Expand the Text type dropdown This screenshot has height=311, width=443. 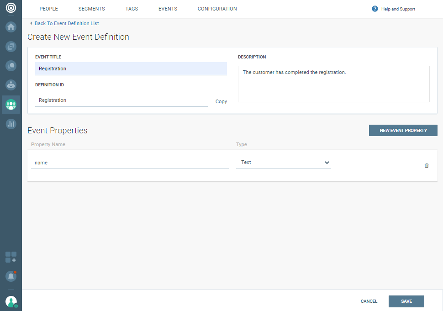click(x=284, y=163)
